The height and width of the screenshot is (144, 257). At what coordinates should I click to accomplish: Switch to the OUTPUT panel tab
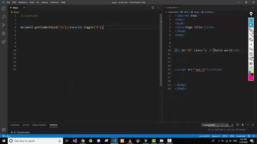26,125
